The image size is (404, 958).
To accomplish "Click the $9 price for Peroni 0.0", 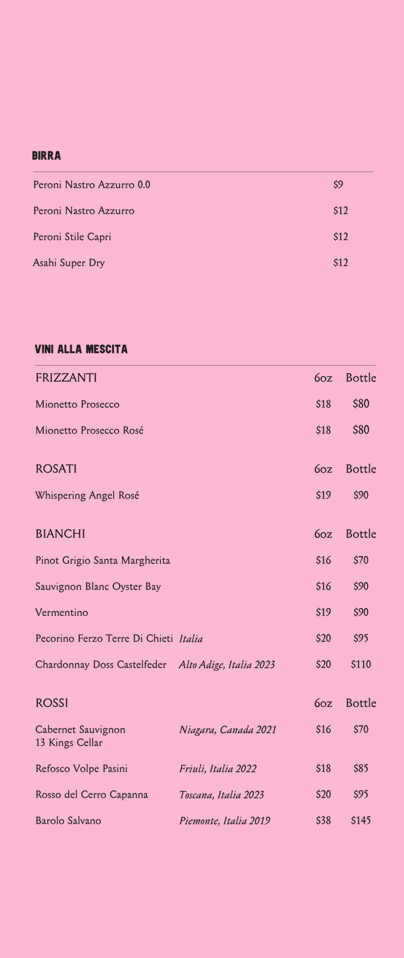I will tap(338, 185).
